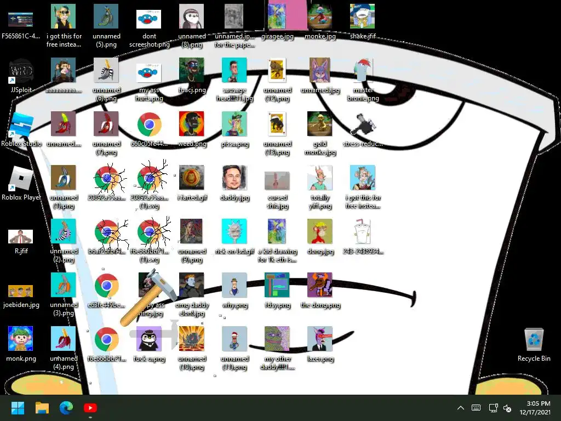Select the shake.jfif file
Image resolution: width=561 pixels, height=421 pixels.
pos(363,21)
